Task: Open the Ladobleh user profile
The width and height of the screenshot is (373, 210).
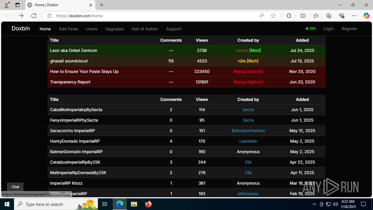Action: tap(248, 141)
